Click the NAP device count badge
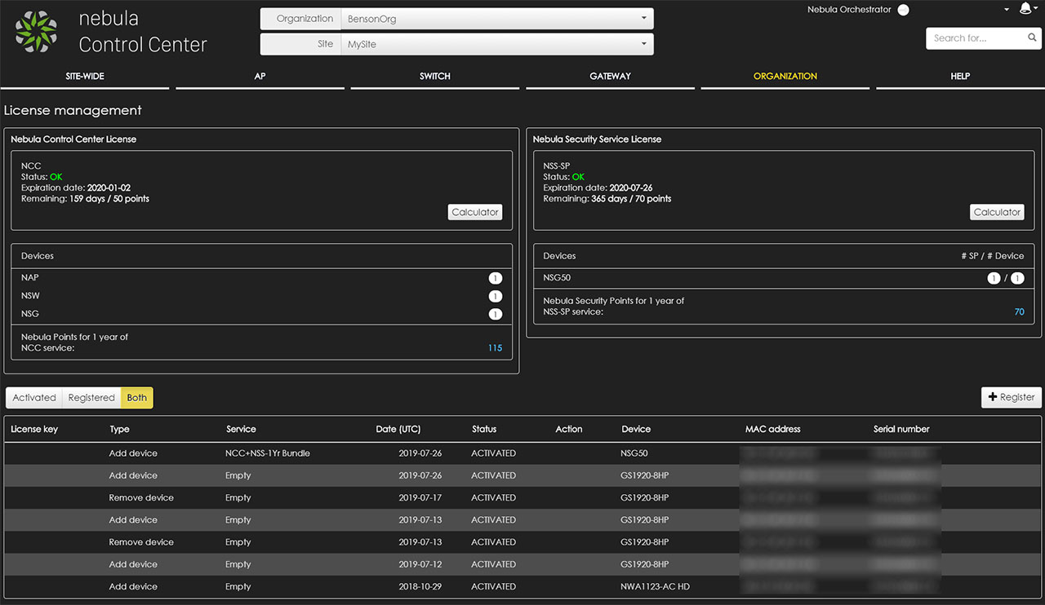 click(495, 278)
